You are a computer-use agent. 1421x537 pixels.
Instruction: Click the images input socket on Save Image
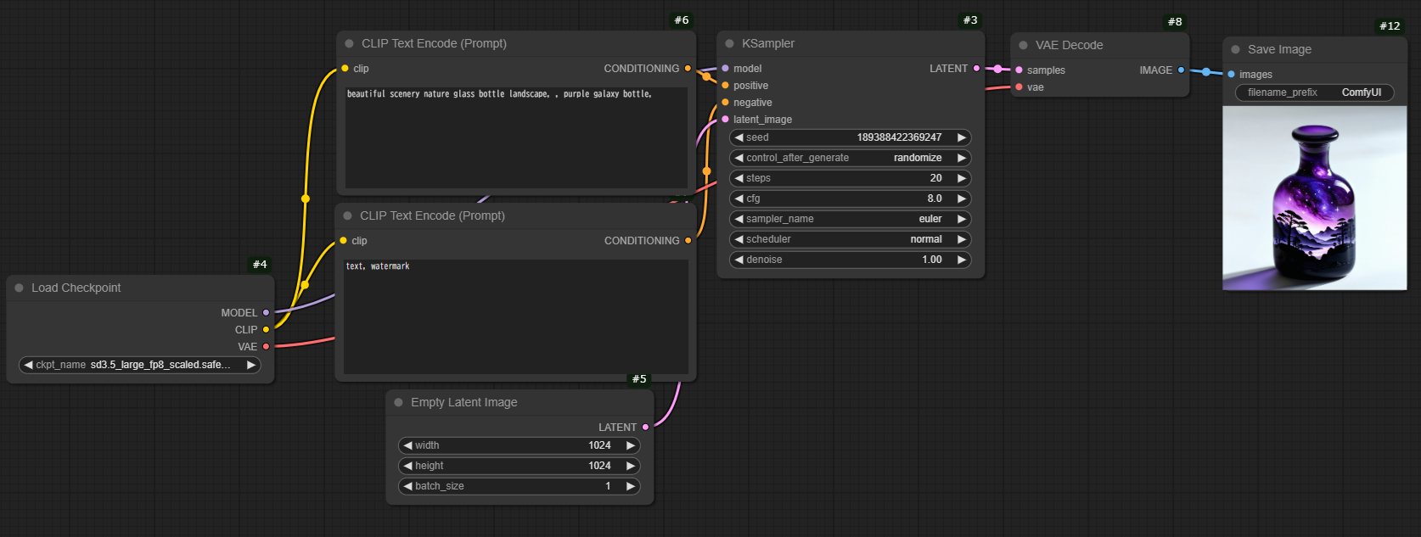[1231, 75]
